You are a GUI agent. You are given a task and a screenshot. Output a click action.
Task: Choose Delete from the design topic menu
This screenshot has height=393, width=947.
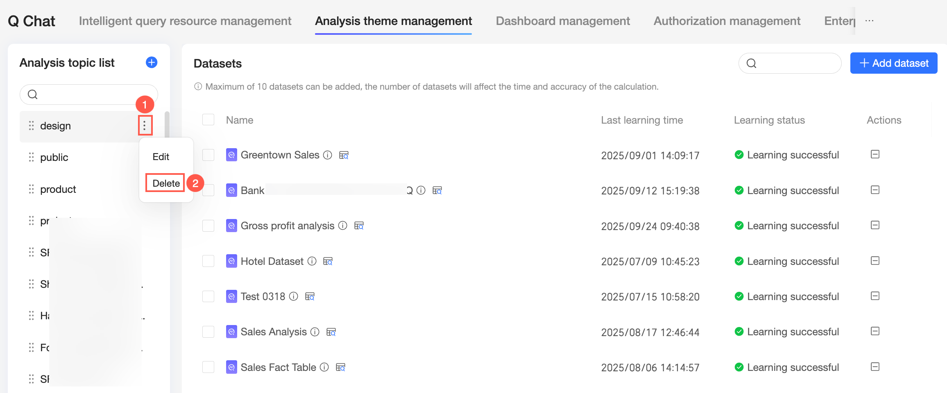pos(166,183)
